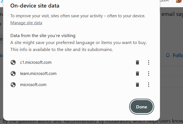The image size is (183, 124).
Task: Open more options for learn.microsoft.com
Action: [x=149, y=74]
